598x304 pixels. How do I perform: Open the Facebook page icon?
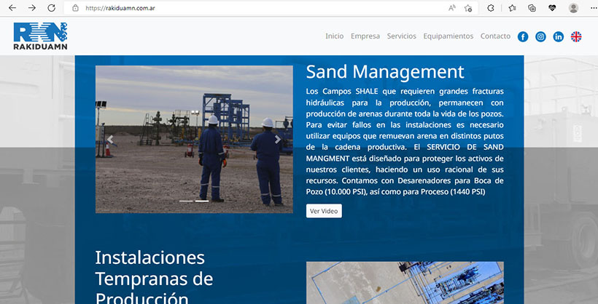pyautogui.click(x=523, y=36)
